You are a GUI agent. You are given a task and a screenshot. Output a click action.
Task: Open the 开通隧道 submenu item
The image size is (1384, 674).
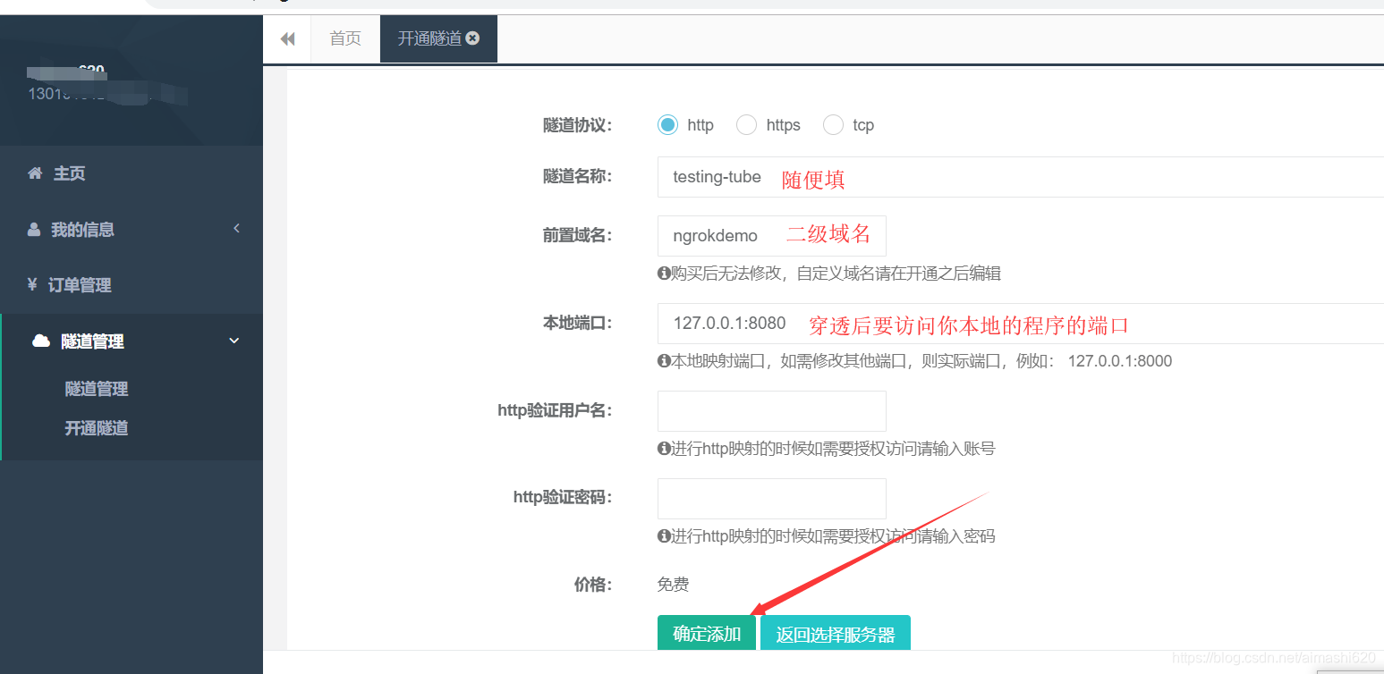coord(97,428)
